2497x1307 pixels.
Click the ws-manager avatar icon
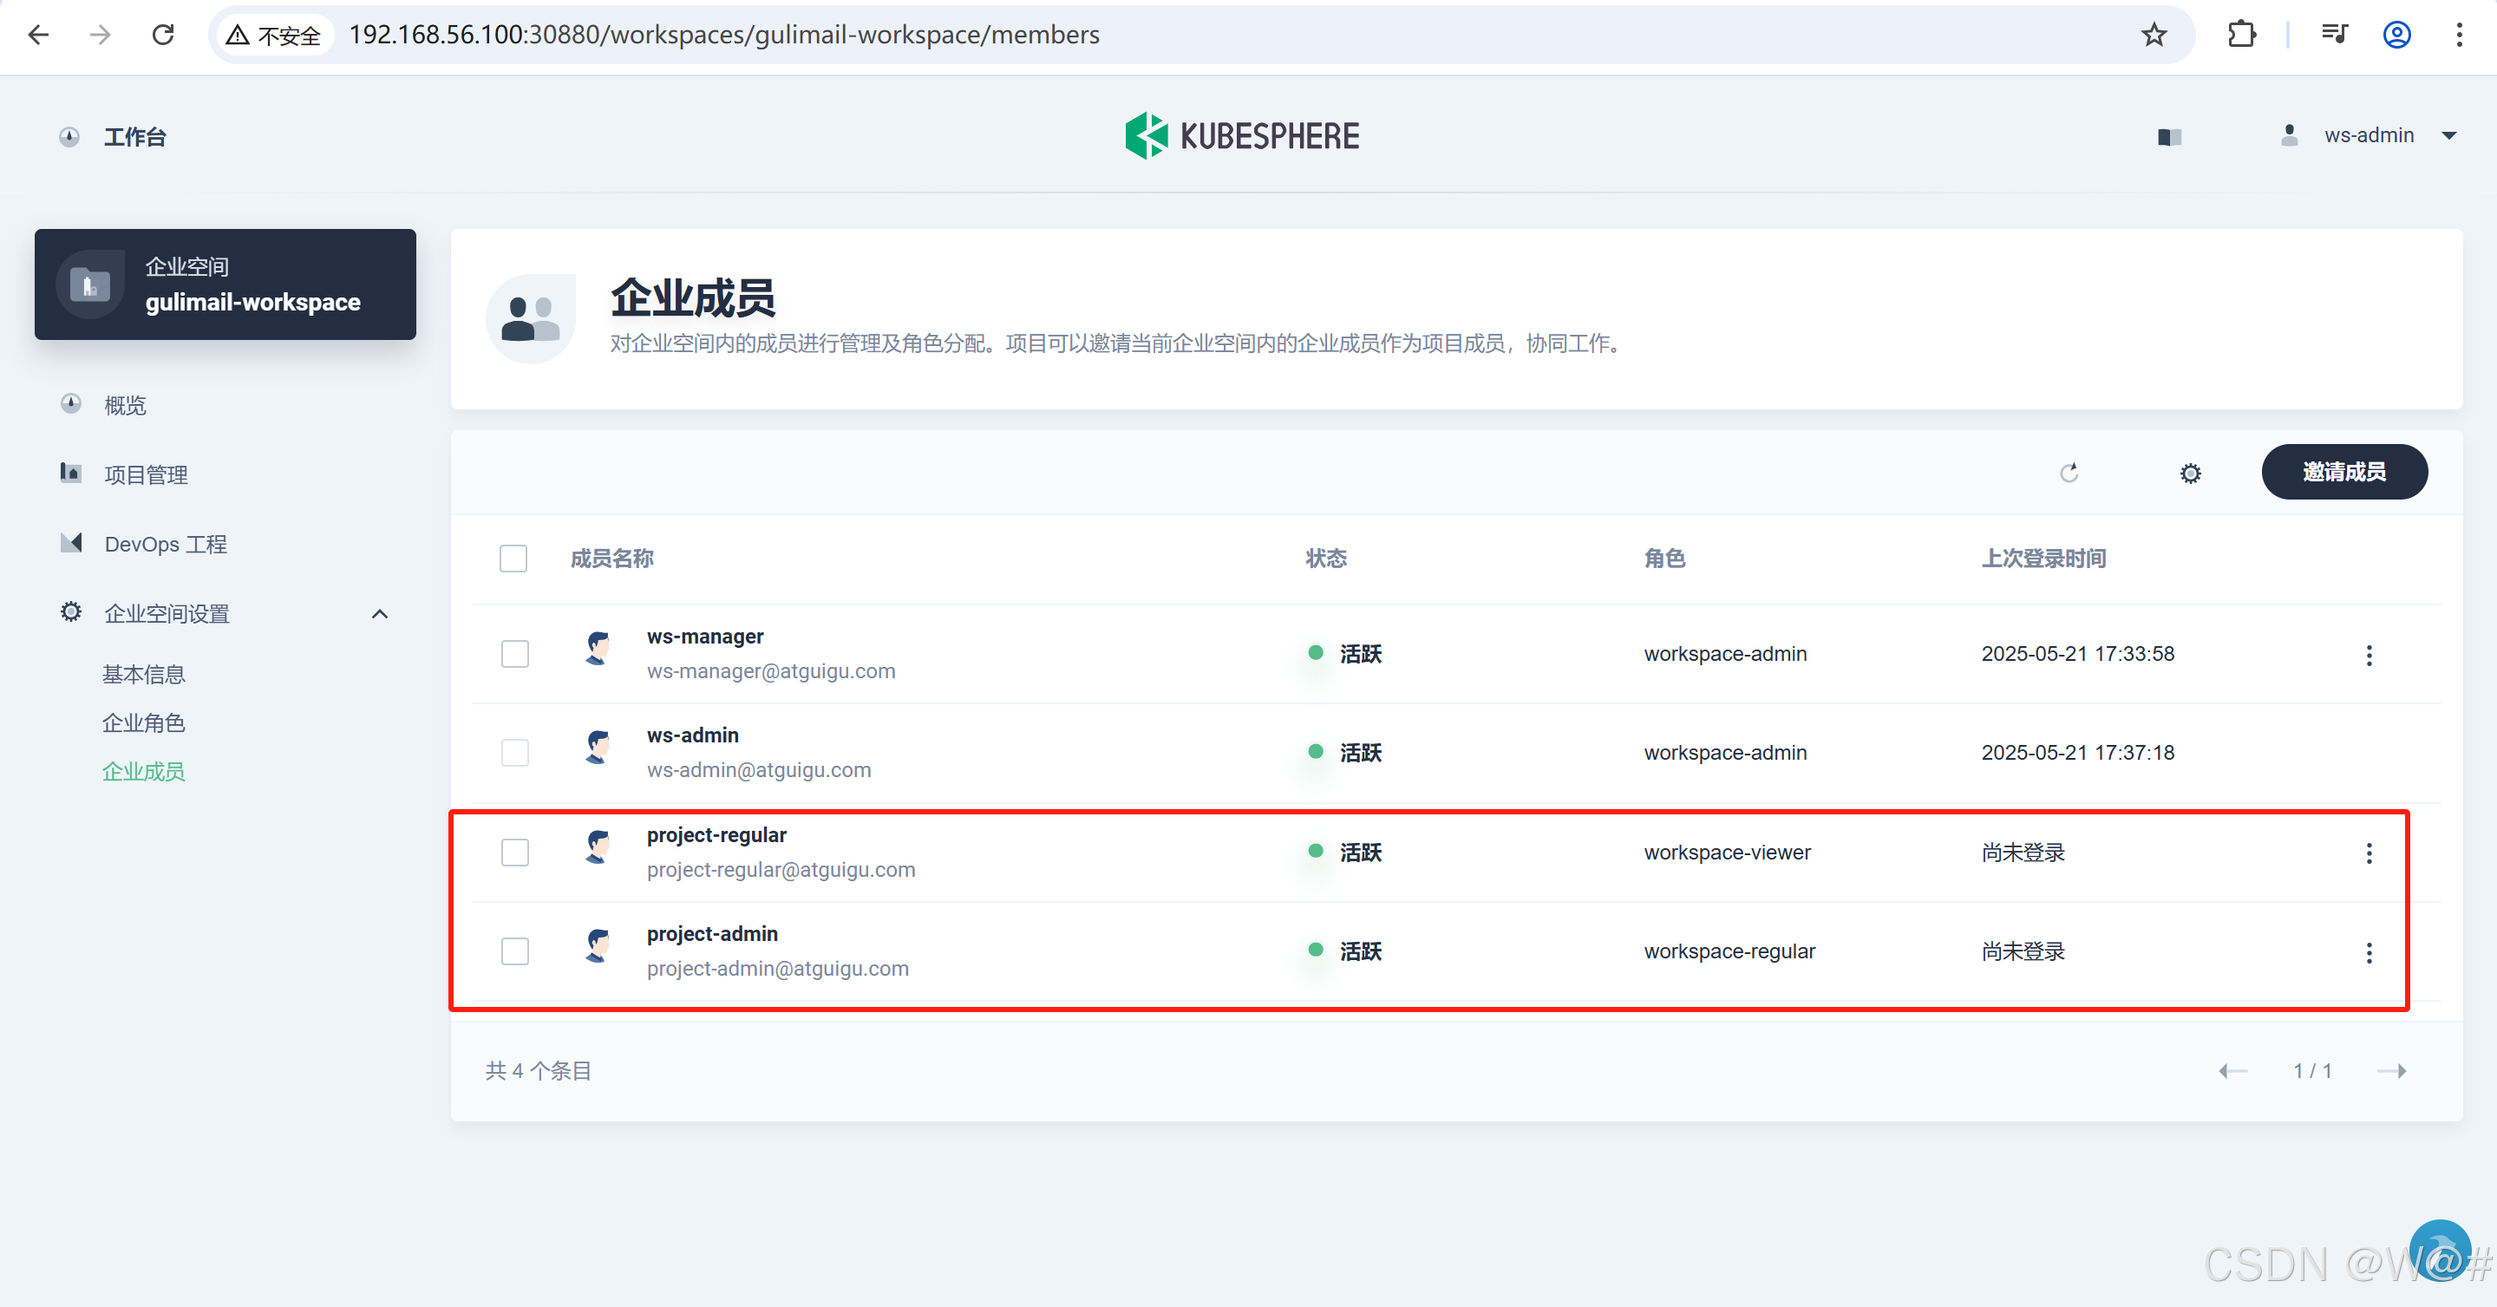[x=598, y=648]
